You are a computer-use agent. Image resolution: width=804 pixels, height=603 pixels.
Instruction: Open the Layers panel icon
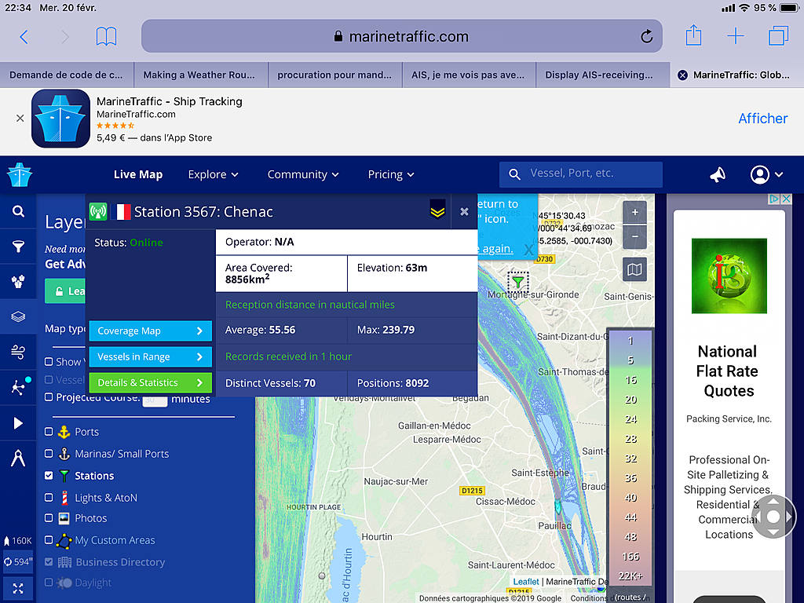[x=18, y=316]
